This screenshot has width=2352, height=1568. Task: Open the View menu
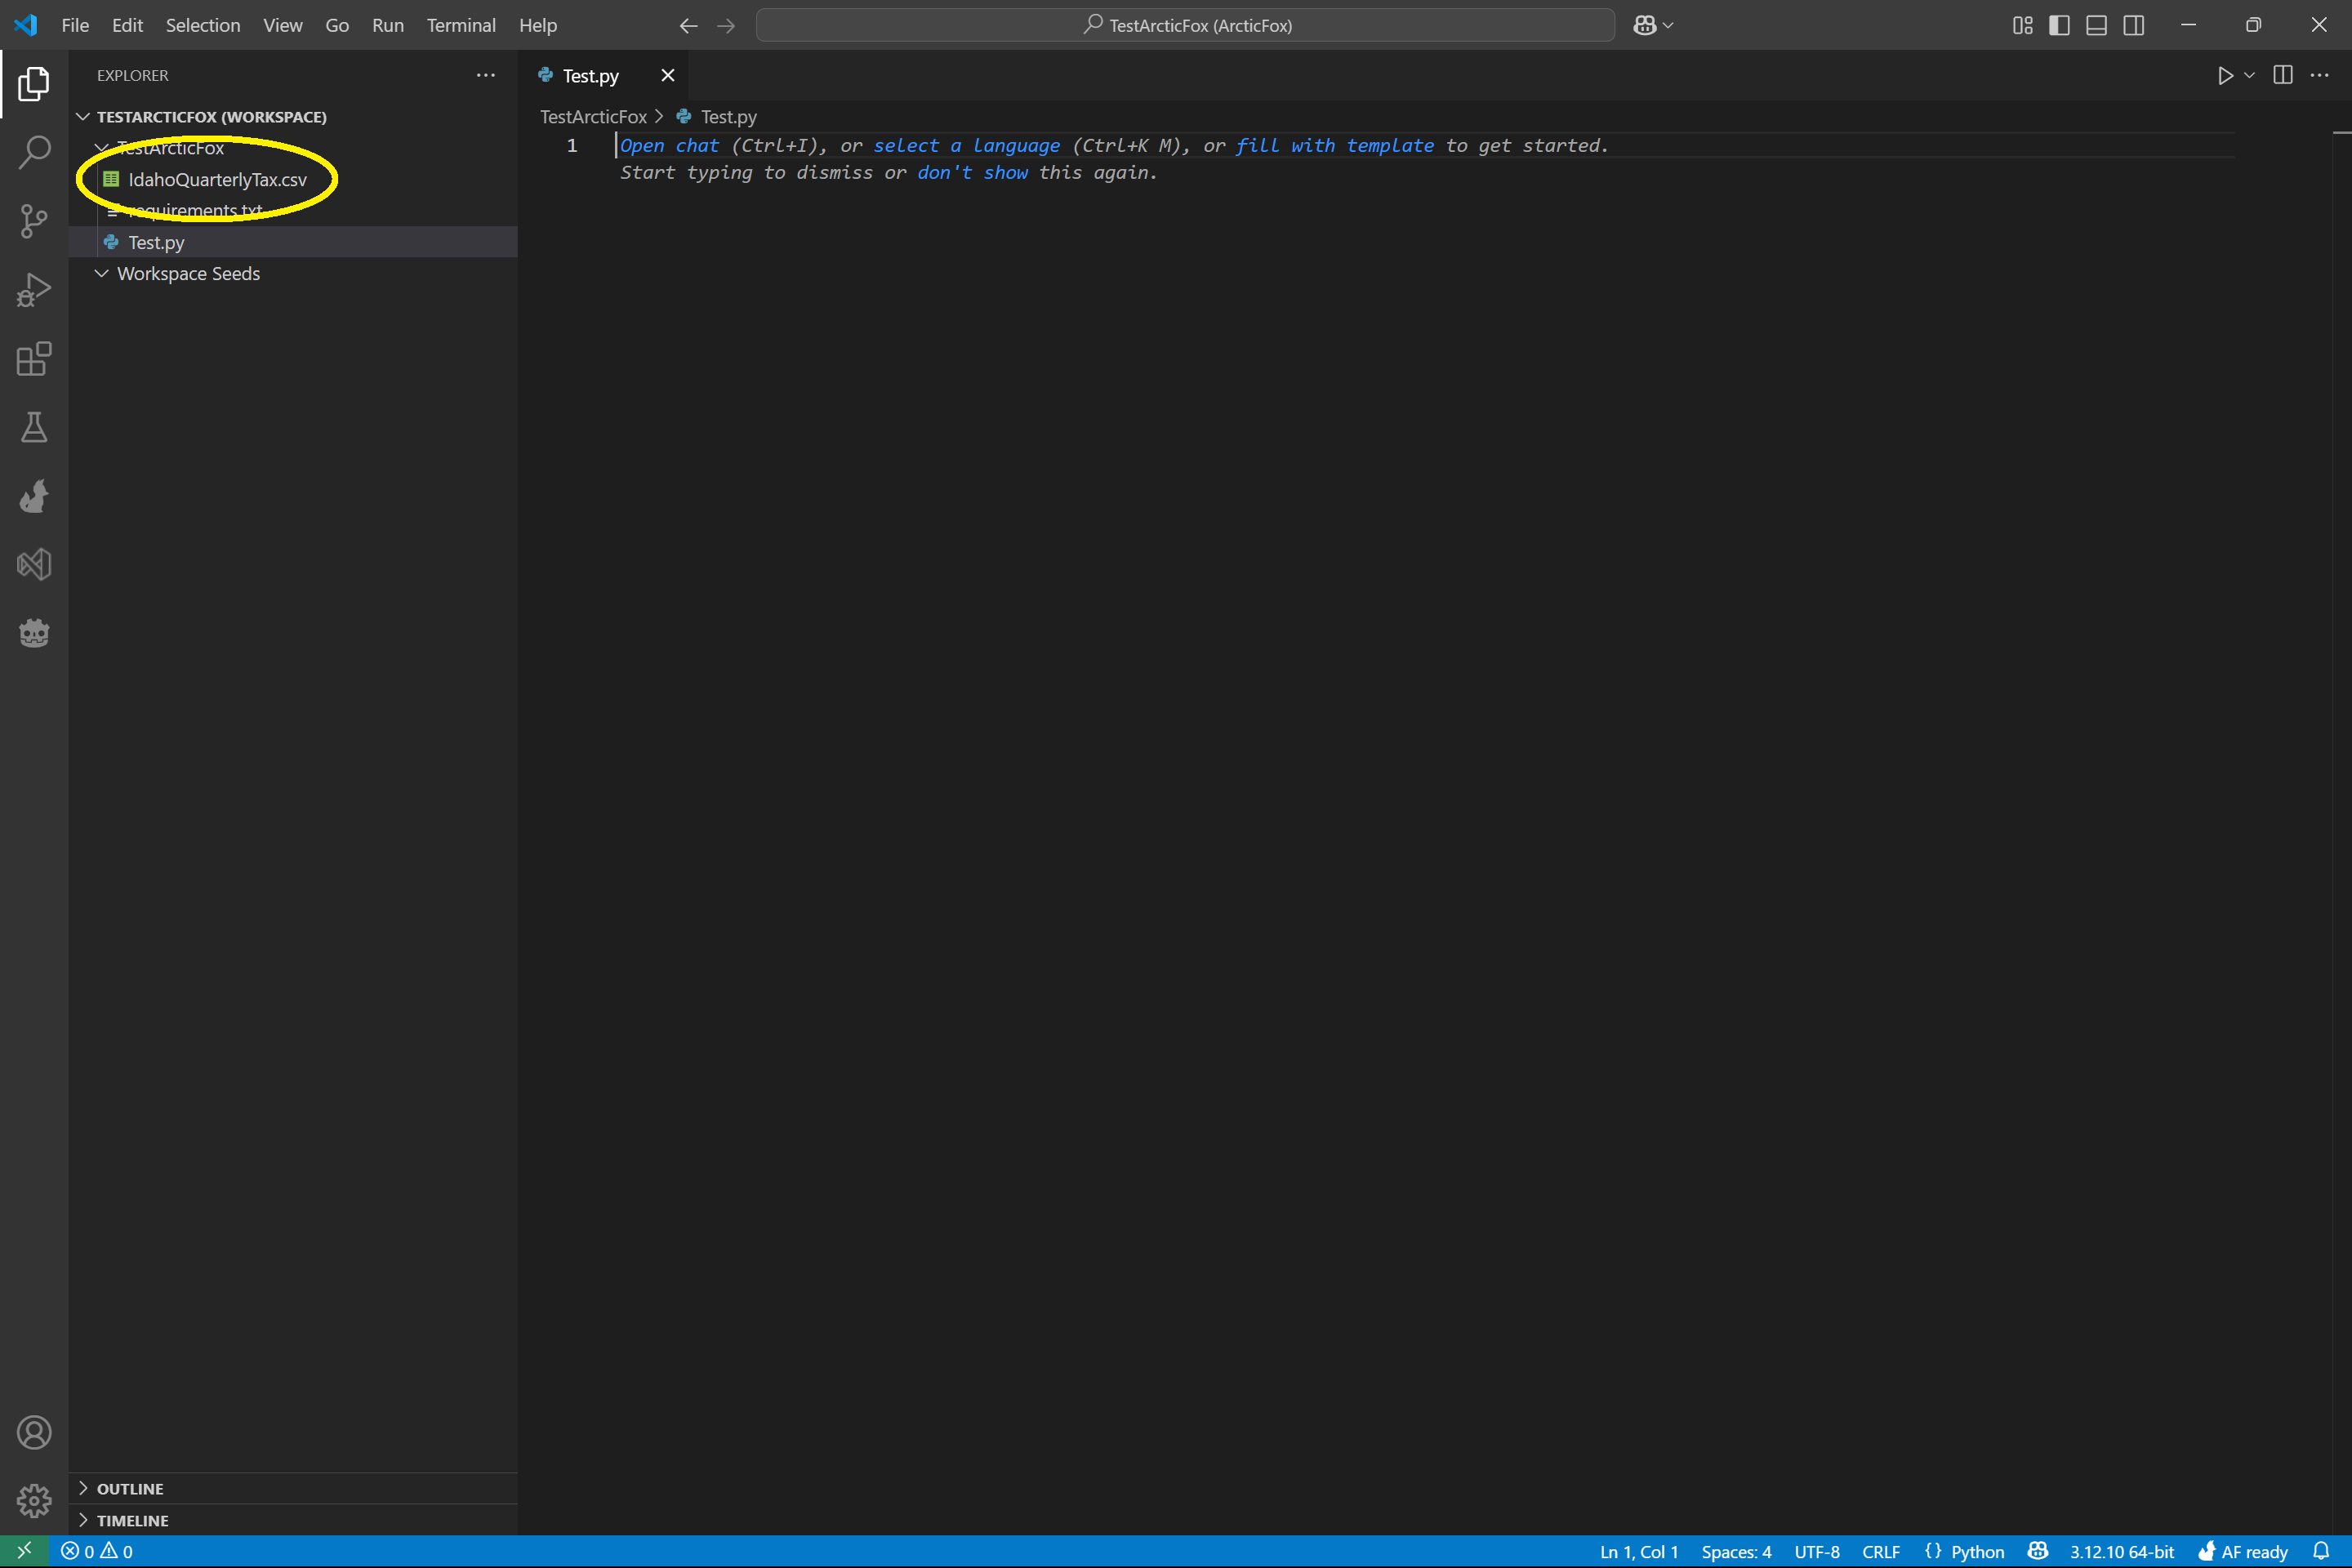tap(283, 26)
